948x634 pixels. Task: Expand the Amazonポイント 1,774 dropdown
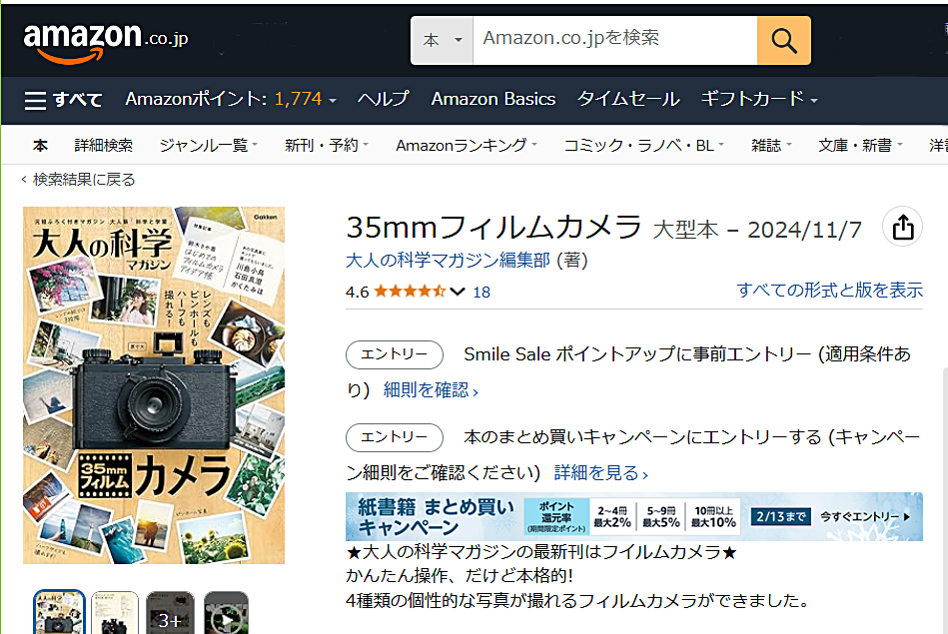231,99
